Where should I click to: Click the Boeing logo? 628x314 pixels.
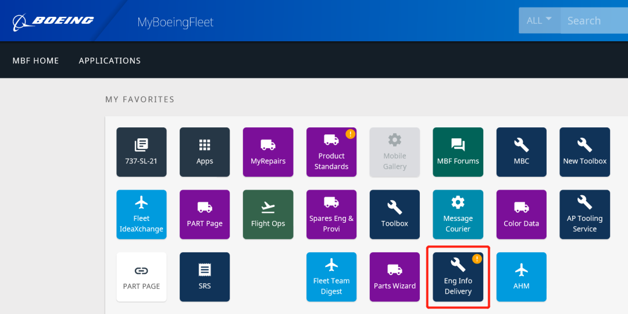pyautogui.click(x=53, y=22)
